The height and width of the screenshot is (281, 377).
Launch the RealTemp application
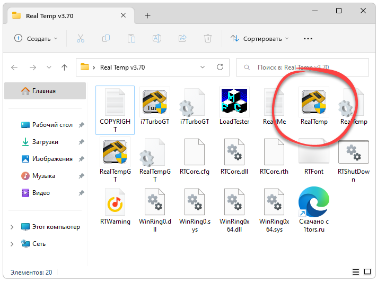314,106
